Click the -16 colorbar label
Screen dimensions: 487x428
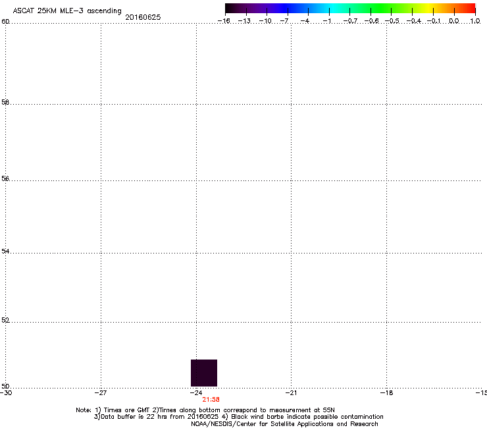(224, 21)
